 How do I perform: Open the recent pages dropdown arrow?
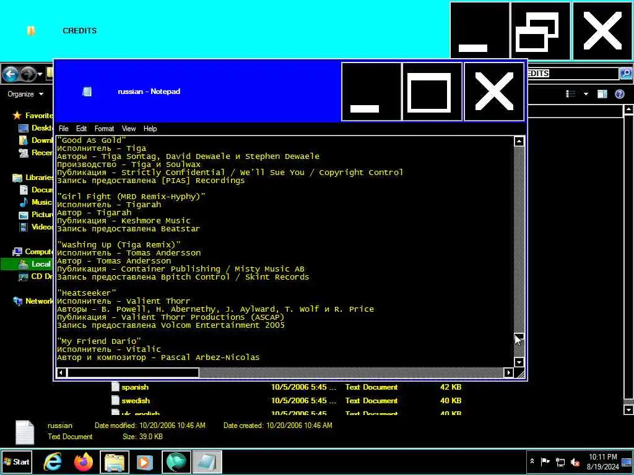40,74
